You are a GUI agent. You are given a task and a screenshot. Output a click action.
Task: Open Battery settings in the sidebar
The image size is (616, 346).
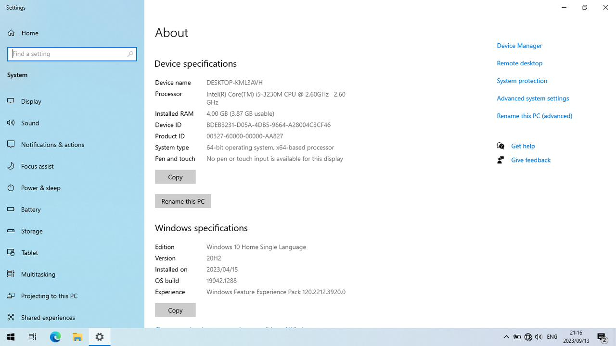(31, 209)
